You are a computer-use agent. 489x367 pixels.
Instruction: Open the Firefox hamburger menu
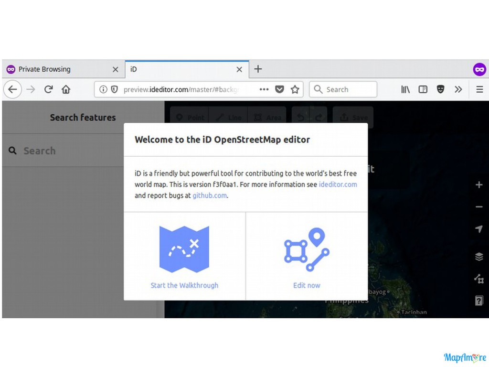pos(479,89)
